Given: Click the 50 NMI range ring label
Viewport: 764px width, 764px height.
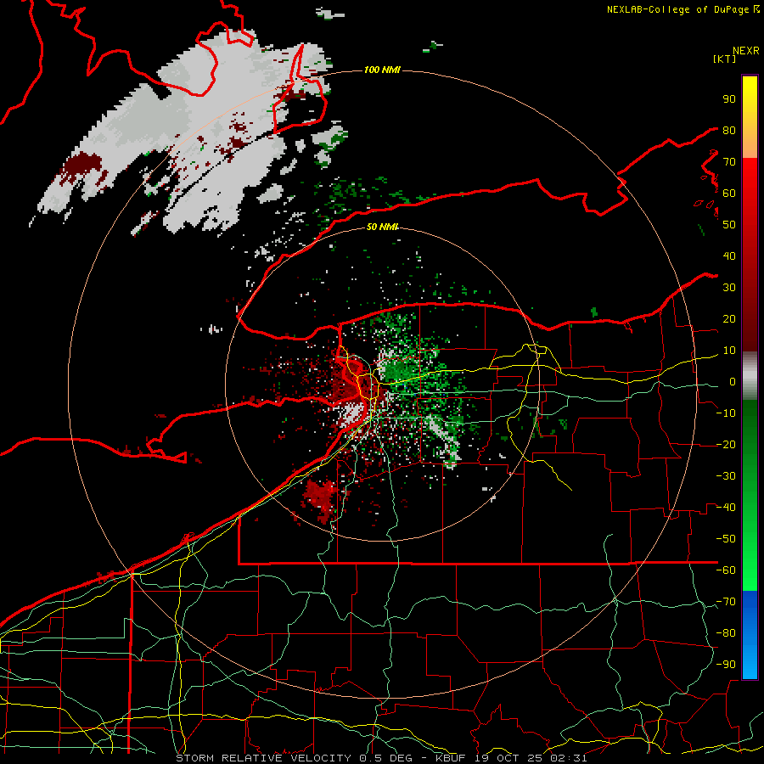Looking at the screenshot, I should click(382, 227).
